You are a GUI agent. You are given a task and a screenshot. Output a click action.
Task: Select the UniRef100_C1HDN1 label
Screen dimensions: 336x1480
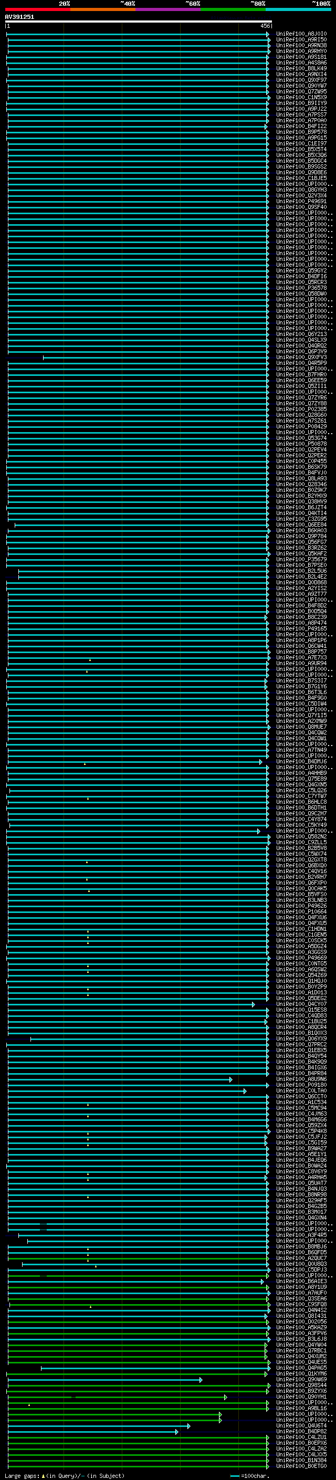301,929
